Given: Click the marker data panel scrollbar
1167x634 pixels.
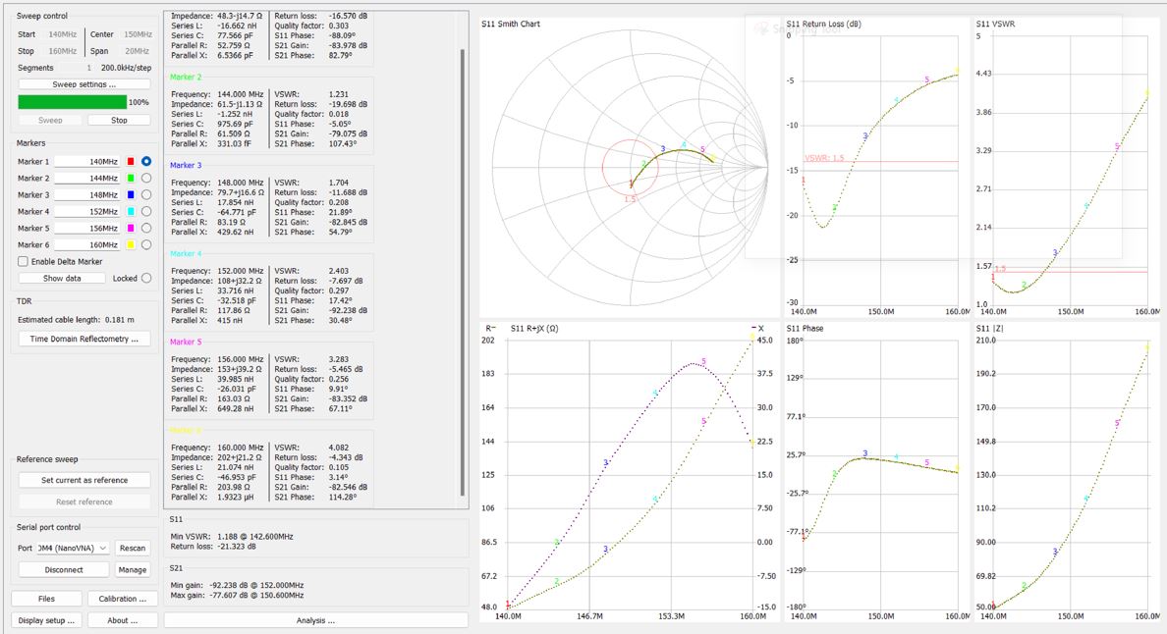Looking at the screenshot, I should coord(463,271).
